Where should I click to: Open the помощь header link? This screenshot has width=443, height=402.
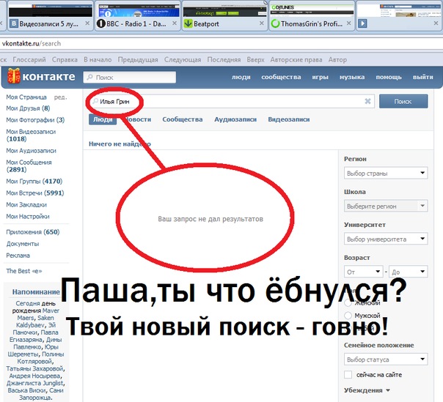(389, 77)
